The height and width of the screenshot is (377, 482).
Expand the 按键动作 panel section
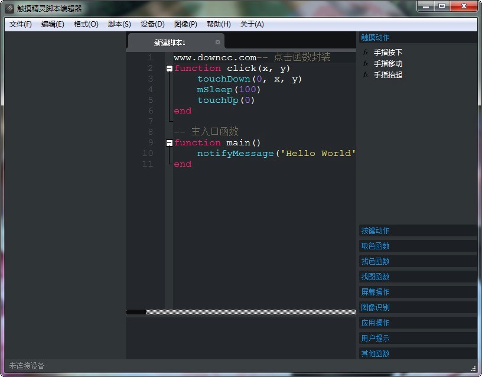[x=376, y=230]
